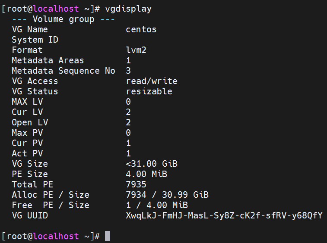Select the VG UUID string value
This screenshot has height=243, width=327.
coord(224,215)
